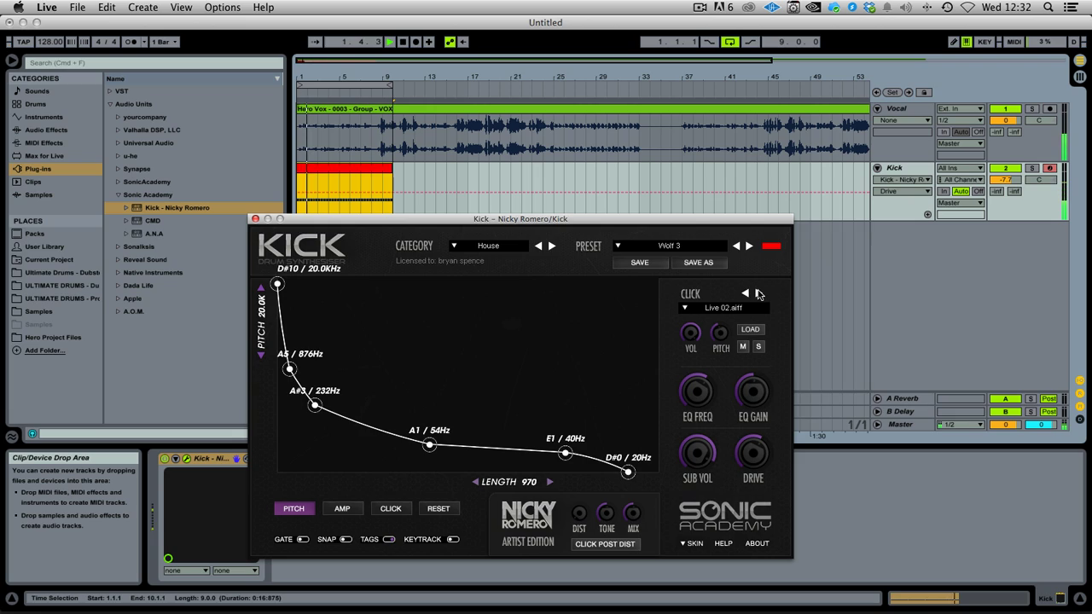Start playback with the green Play button
Viewport: 1092px width, 614px height.
click(390, 42)
